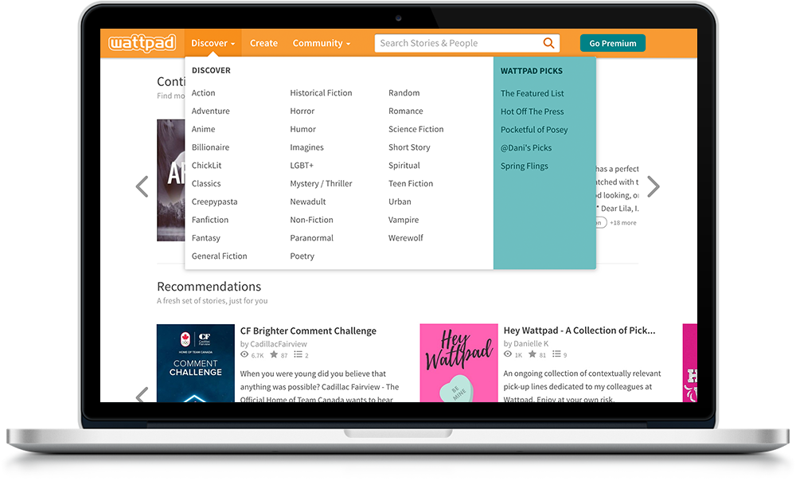Click the Continue Reading story cover
This screenshot has height=481, width=796.
point(170,180)
